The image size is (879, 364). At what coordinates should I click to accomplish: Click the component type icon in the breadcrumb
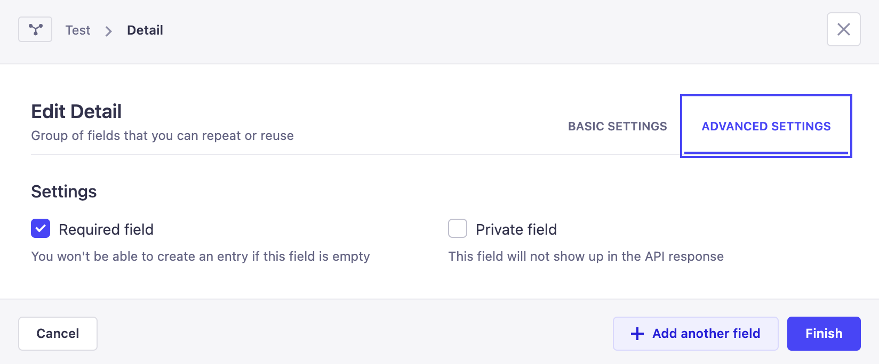coord(35,29)
